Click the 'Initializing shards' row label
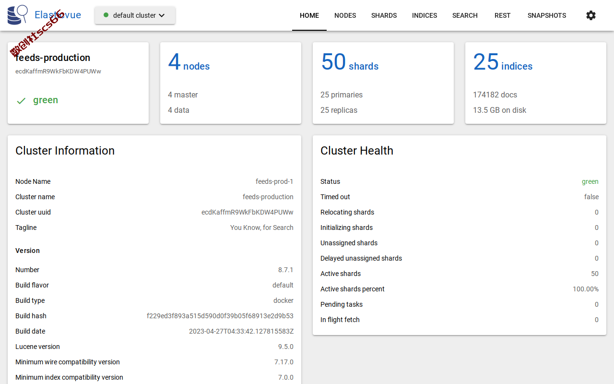 pos(346,228)
